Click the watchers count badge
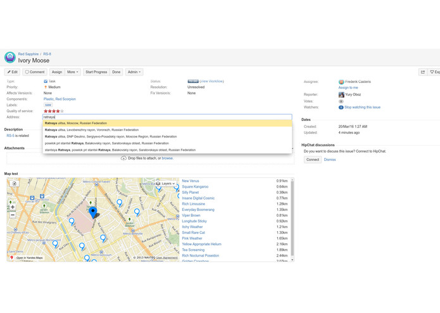 (341, 108)
